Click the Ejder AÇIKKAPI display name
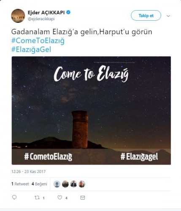Image resolution: width=181 pixels, height=211 pixels. 46,13
